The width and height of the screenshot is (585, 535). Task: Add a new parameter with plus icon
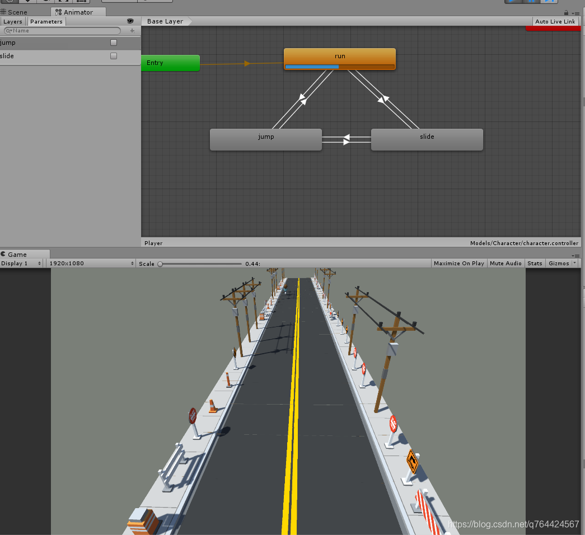(132, 31)
